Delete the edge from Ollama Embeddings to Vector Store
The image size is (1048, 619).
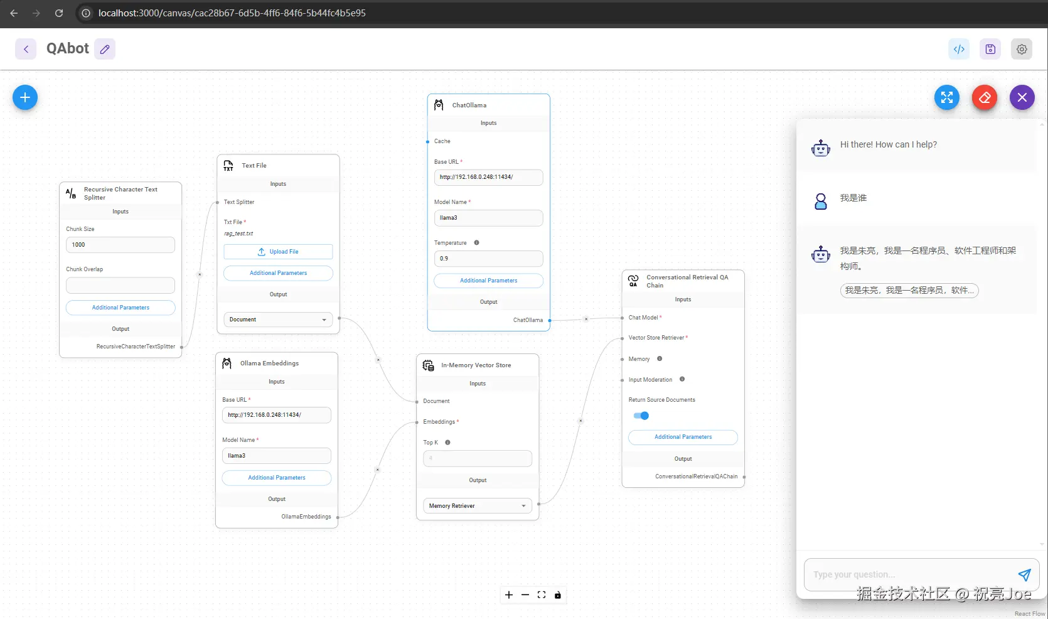[377, 470]
